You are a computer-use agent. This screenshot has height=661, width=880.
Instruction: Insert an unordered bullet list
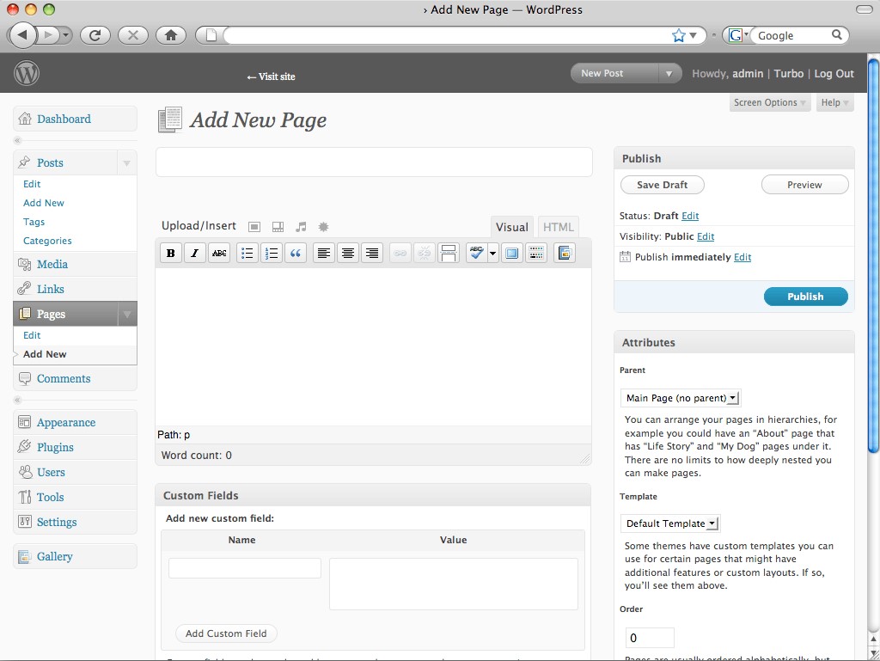pyautogui.click(x=247, y=253)
